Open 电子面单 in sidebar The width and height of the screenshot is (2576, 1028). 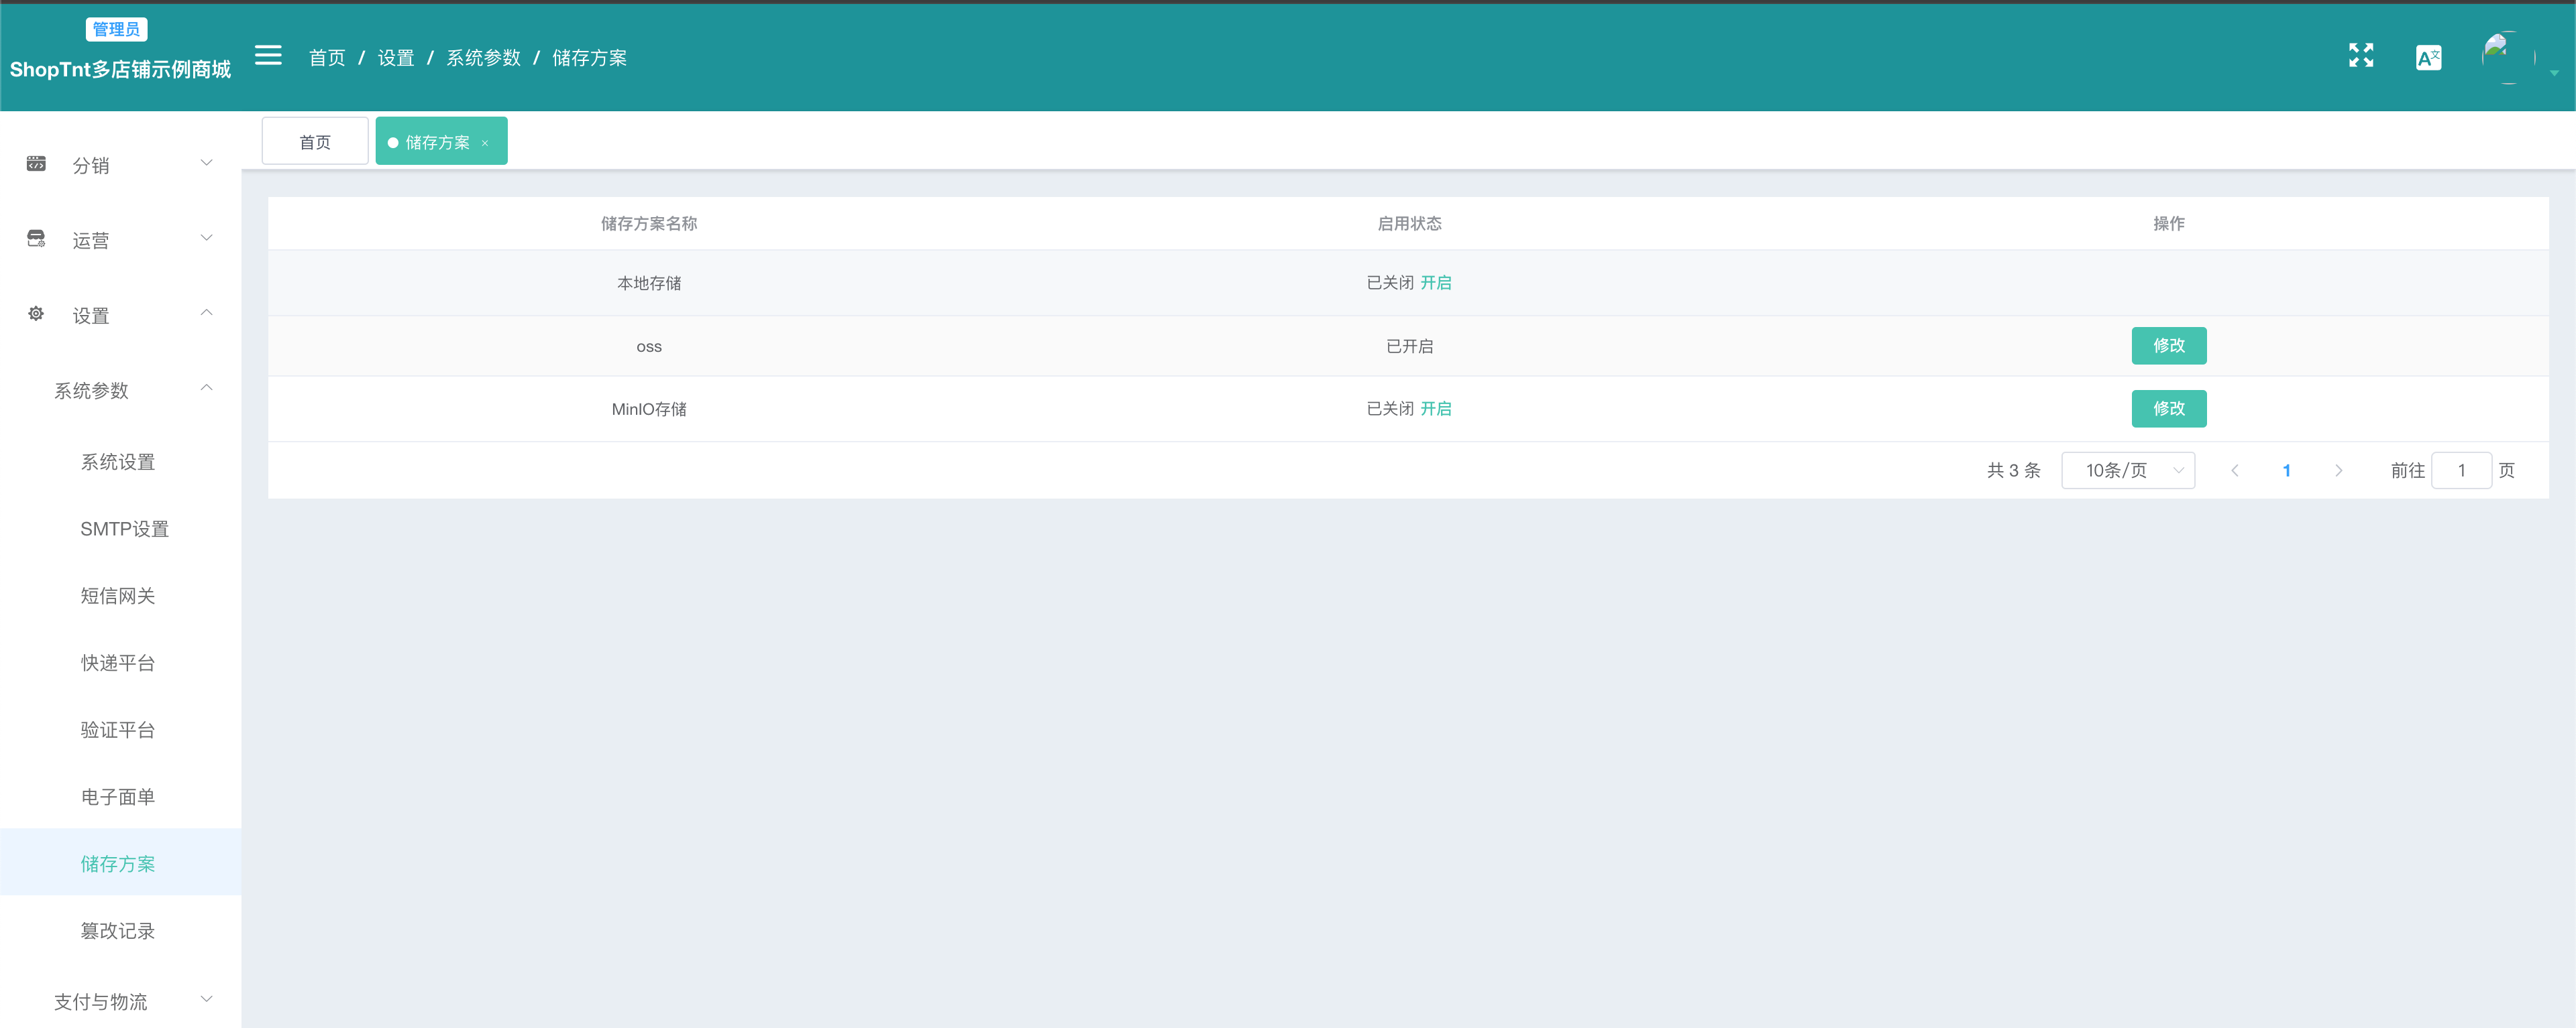[x=118, y=797]
